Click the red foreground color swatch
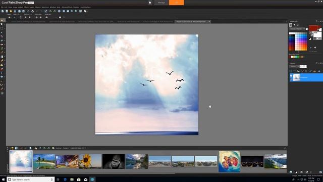This screenshot has width=323, height=182. click(x=313, y=28)
